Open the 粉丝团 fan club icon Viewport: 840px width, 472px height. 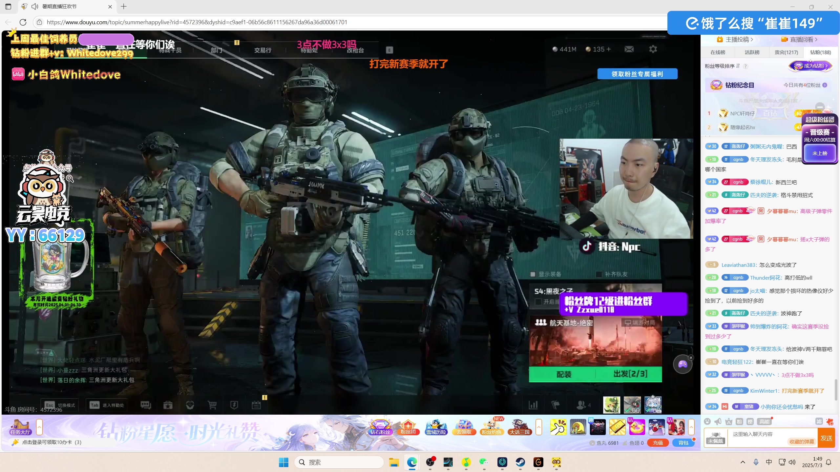tap(408, 427)
